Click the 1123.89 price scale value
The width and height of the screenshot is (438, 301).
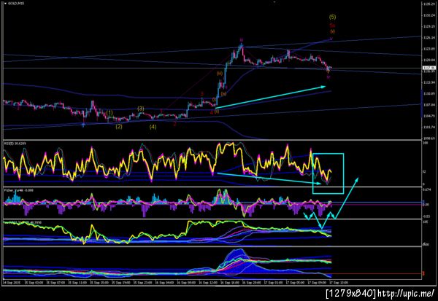pyautogui.click(x=428, y=49)
